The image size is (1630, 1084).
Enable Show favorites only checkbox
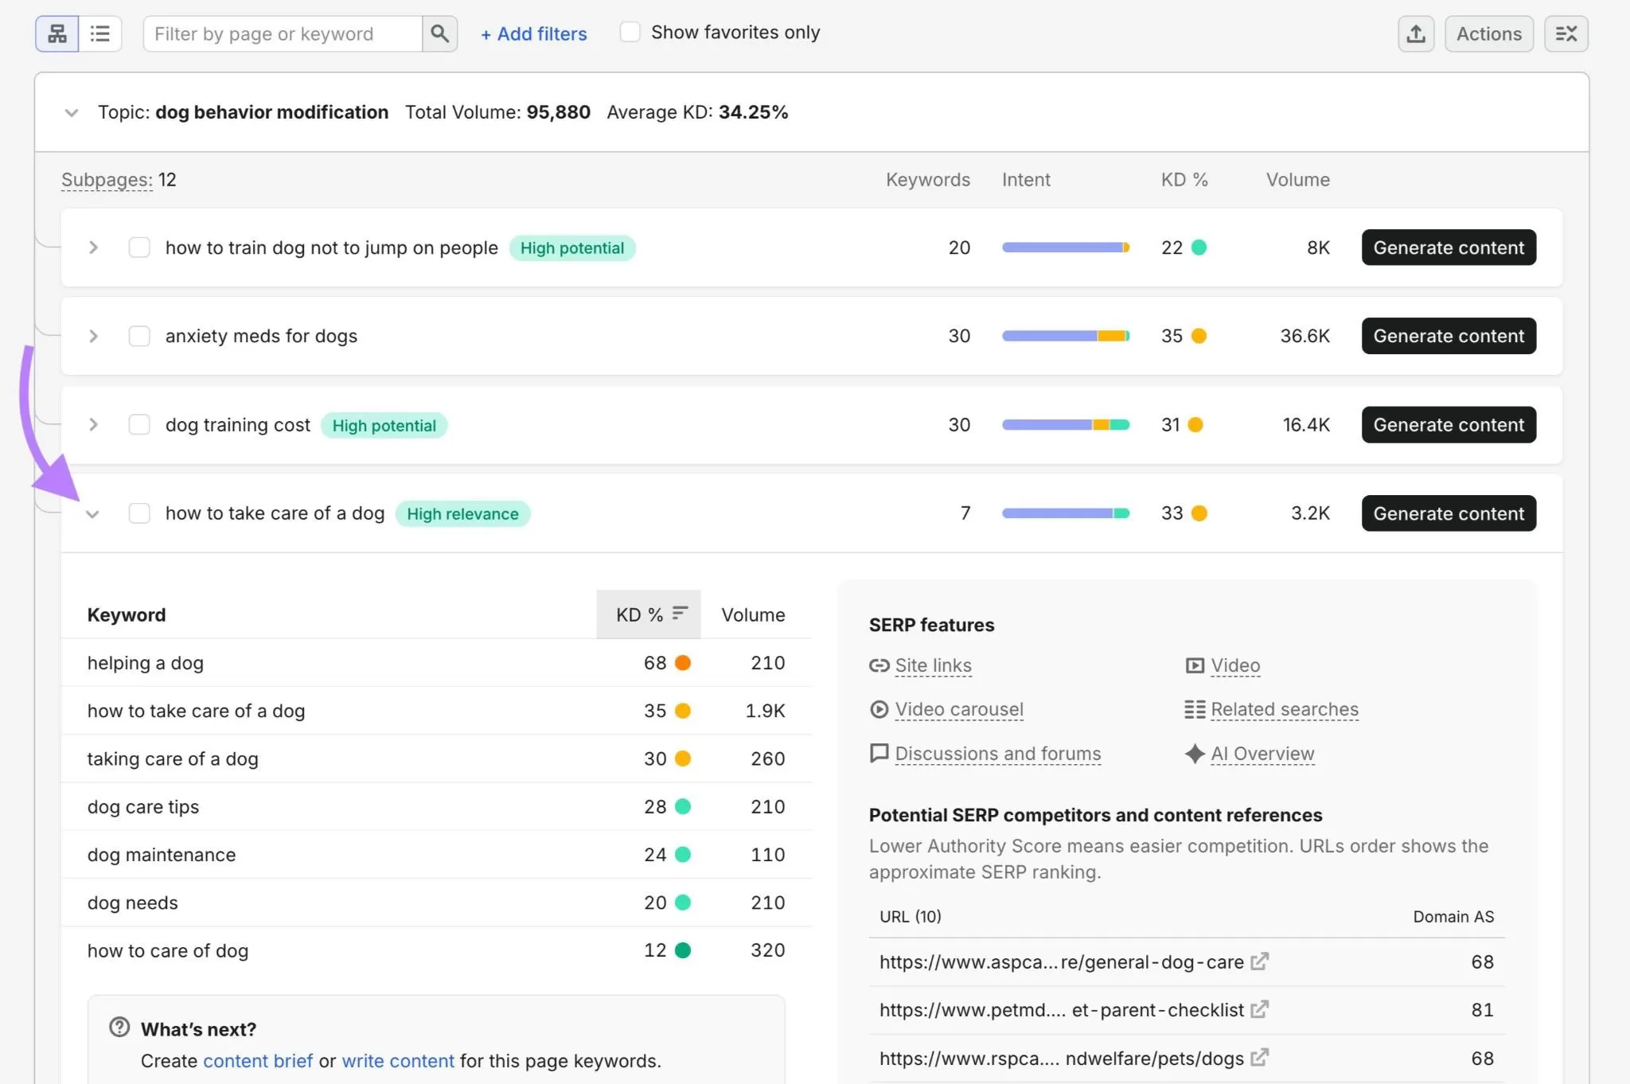tap(630, 33)
